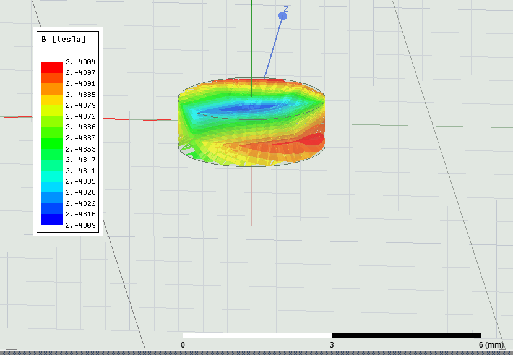Click the legend value 2.44860

point(81,138)
